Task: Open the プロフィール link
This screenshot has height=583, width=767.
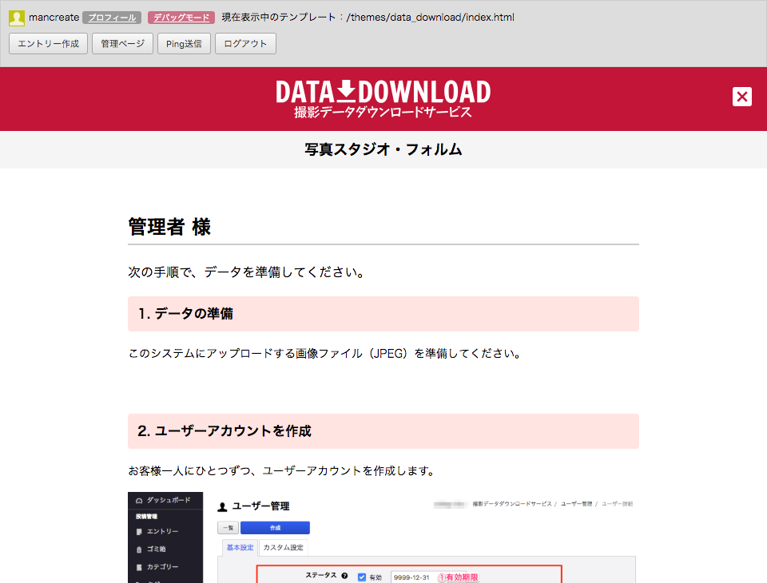Action: click(x=112, y=18)
